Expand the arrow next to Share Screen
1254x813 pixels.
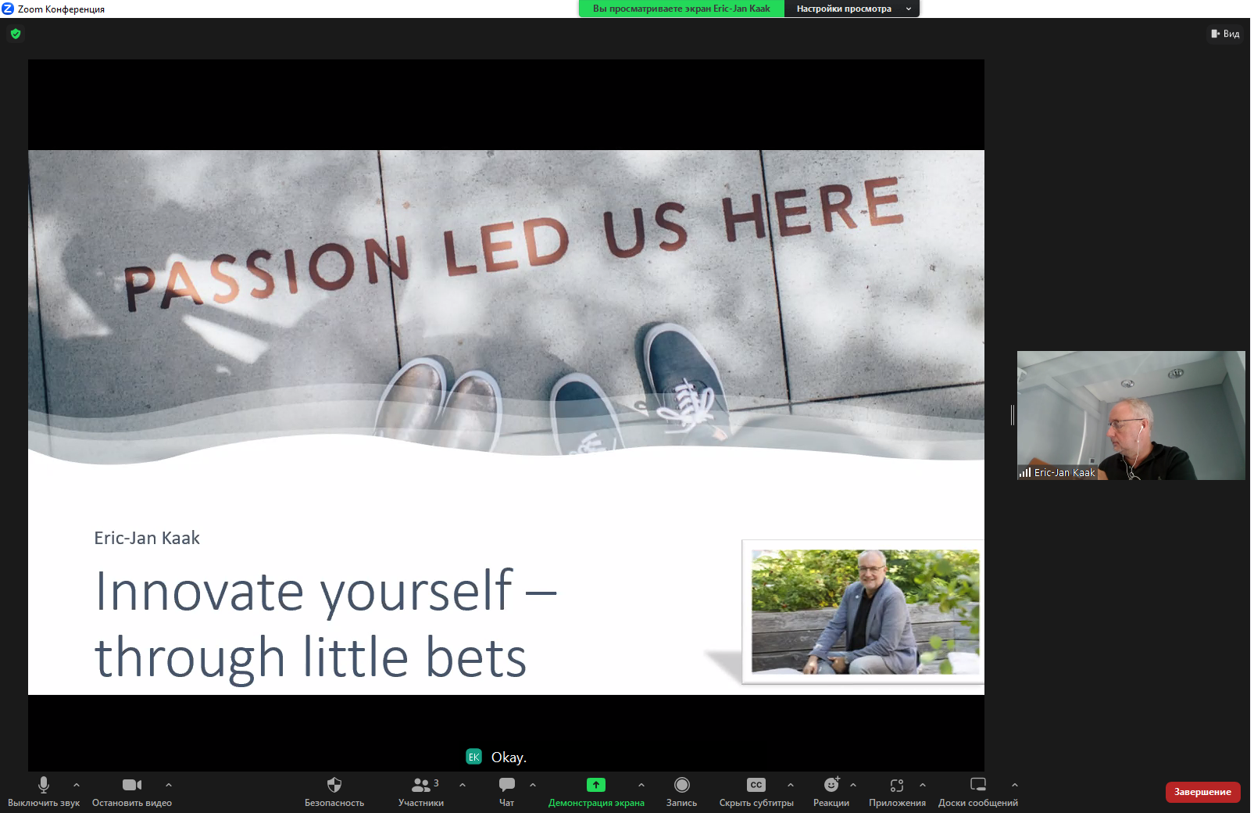tap(641, 785)
